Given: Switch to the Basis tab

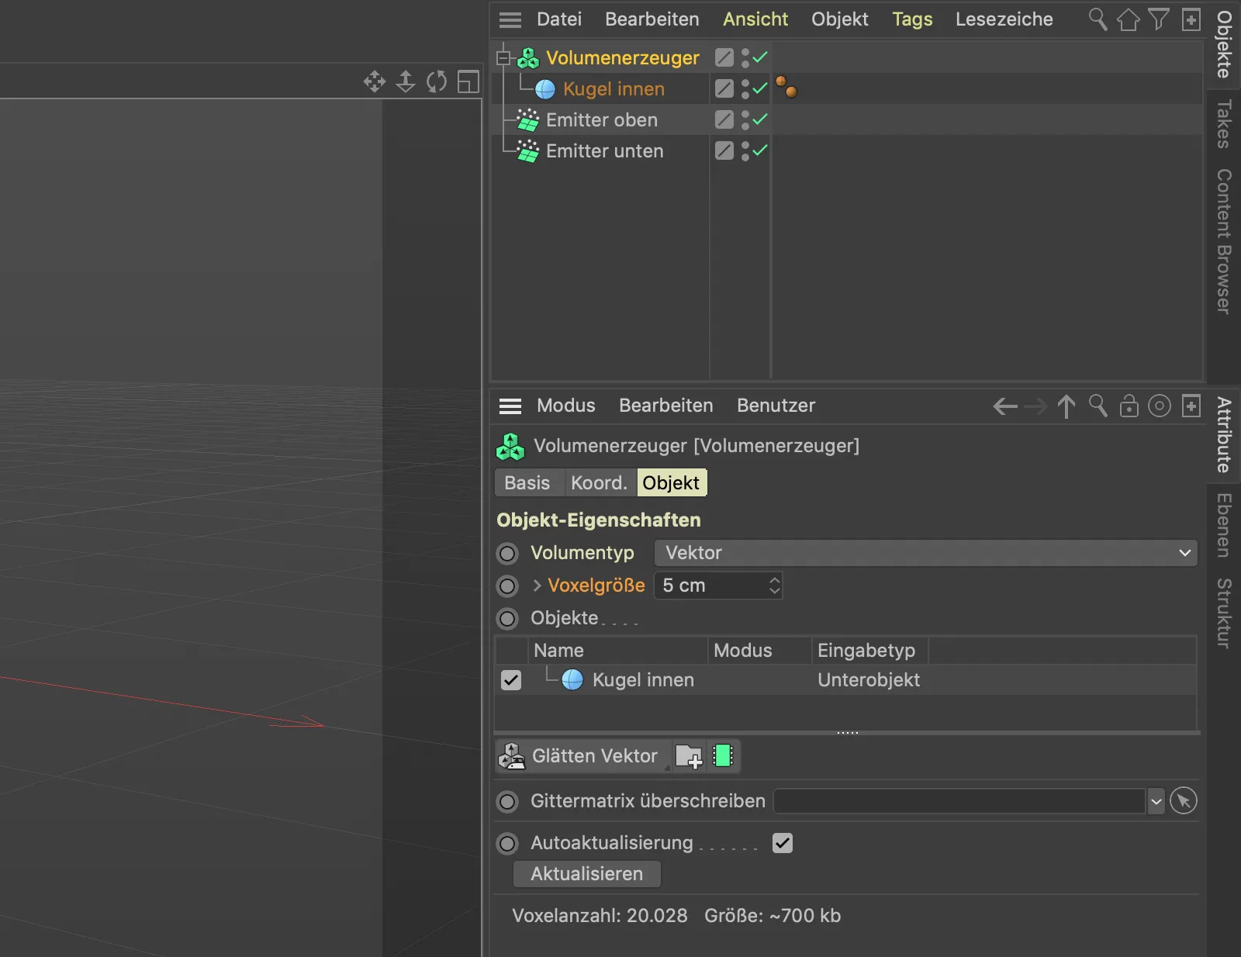Looking at the screenshot, I should [x=527, y=482].
